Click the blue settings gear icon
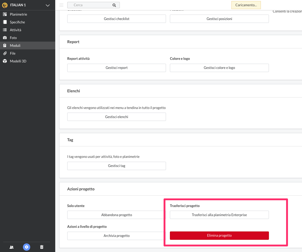Screen dimensions: 302x252 pyautogui.click(x=27, y=247)
